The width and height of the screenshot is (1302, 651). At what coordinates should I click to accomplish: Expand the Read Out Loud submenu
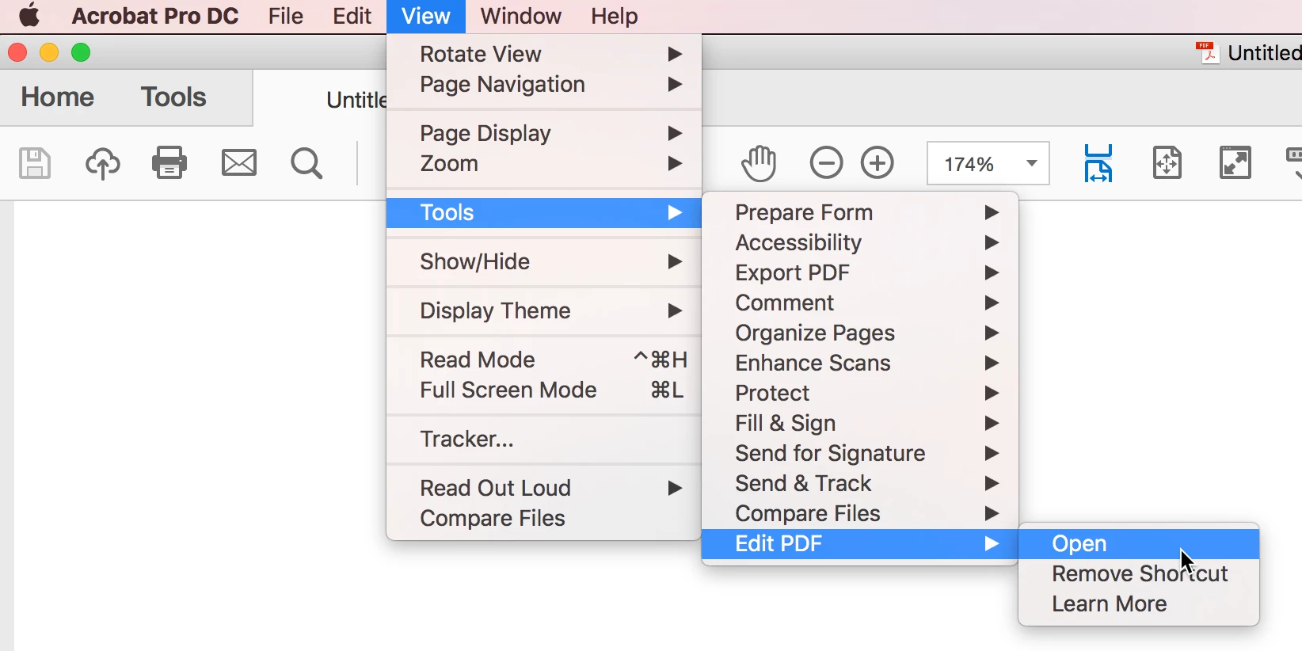click(544, 488)
